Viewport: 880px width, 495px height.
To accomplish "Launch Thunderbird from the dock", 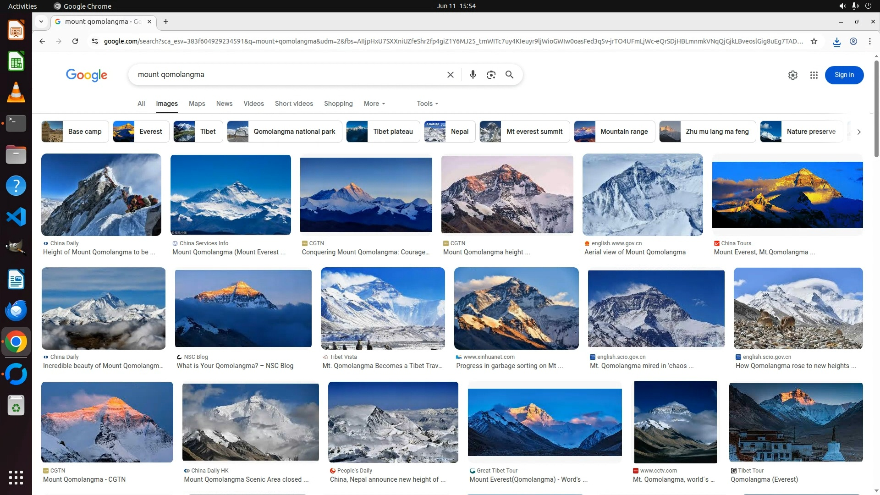I will coord(16,311).
